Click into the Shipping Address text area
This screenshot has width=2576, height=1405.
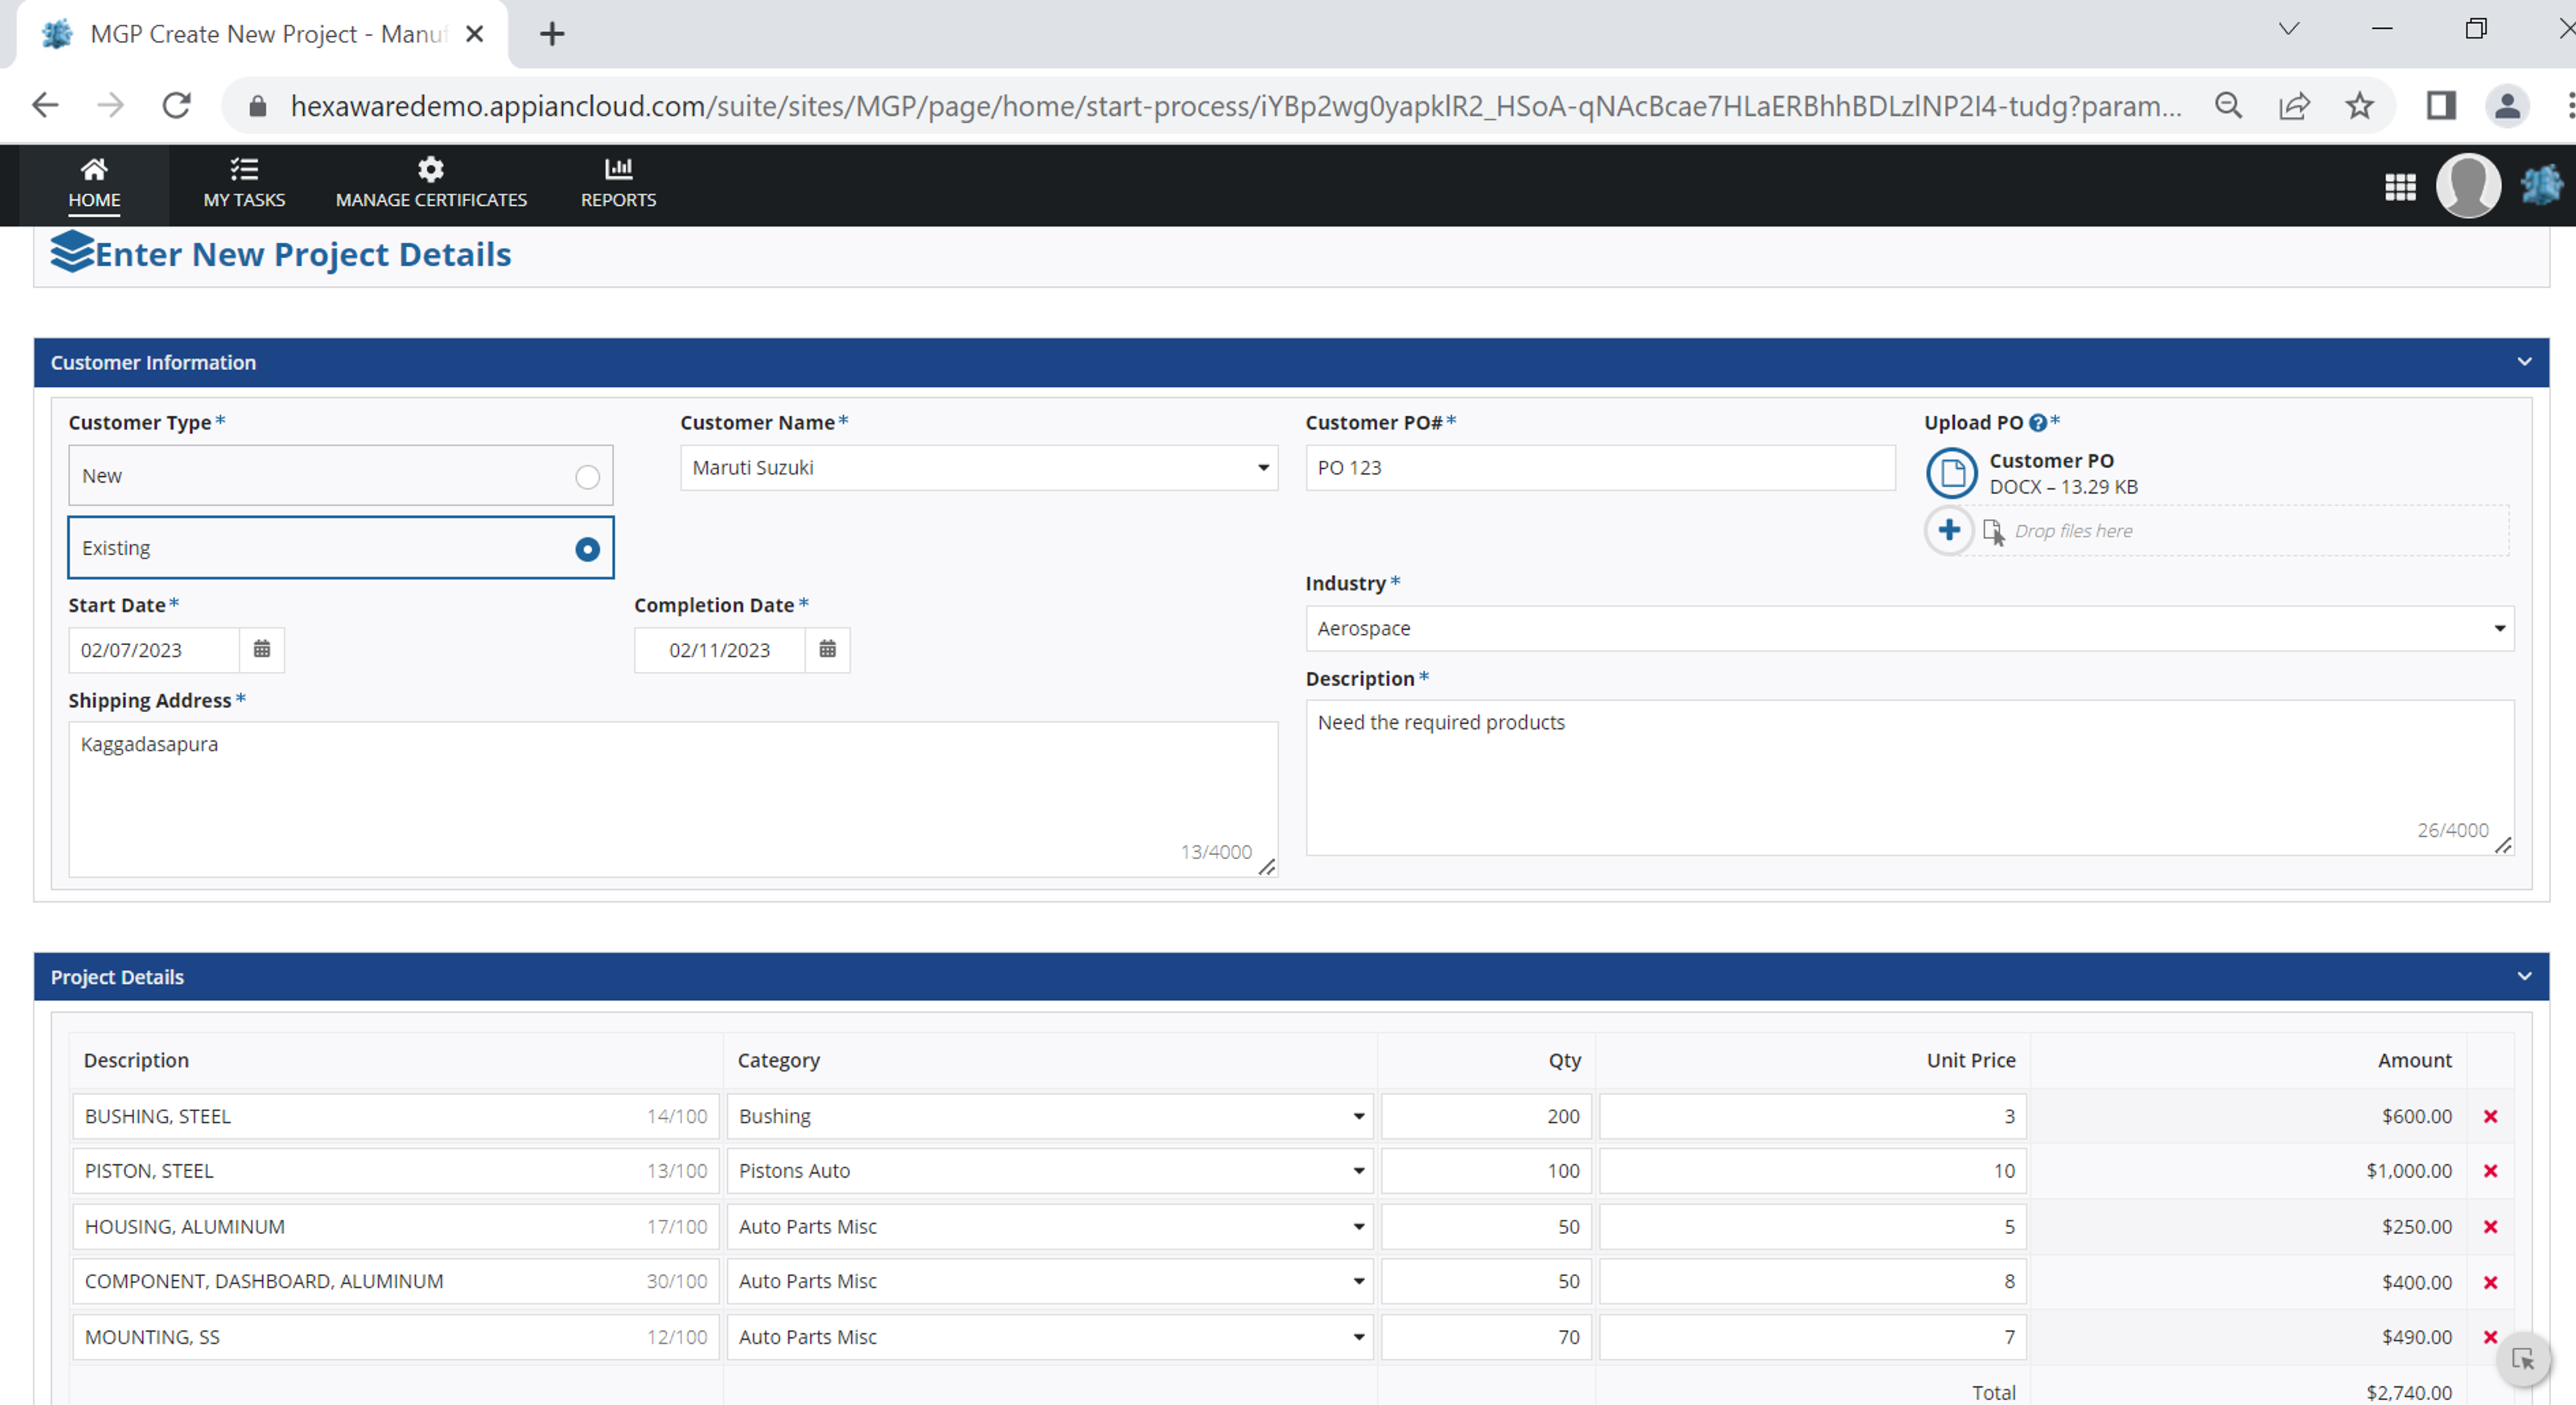click(x=673, y=799)
